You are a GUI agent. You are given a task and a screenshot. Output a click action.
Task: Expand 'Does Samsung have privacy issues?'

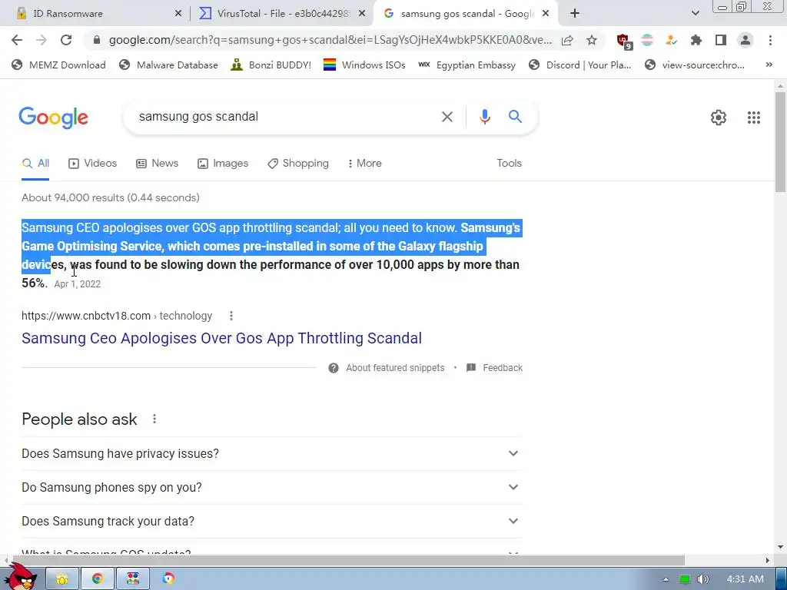pos(271,453)
